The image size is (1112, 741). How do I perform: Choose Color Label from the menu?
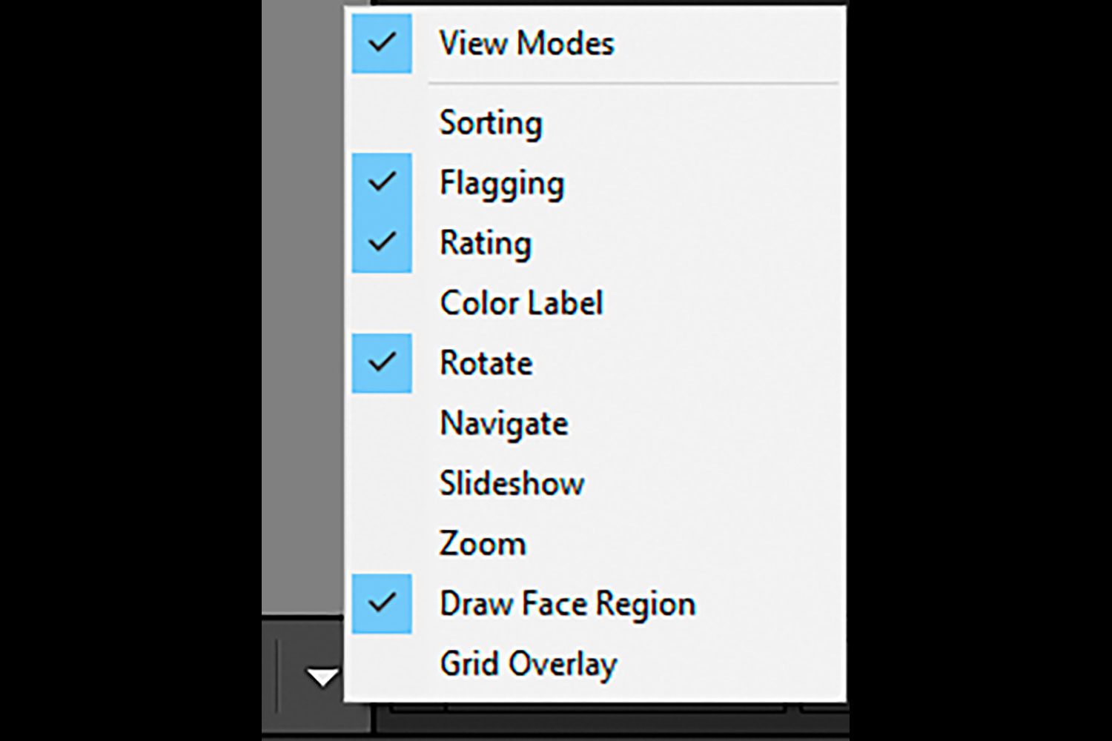pos(521,303)
